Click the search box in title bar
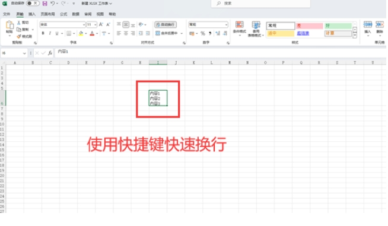 [260, 4]
